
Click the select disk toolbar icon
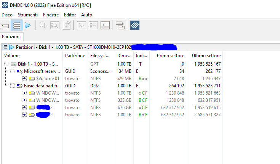point(5,26)
